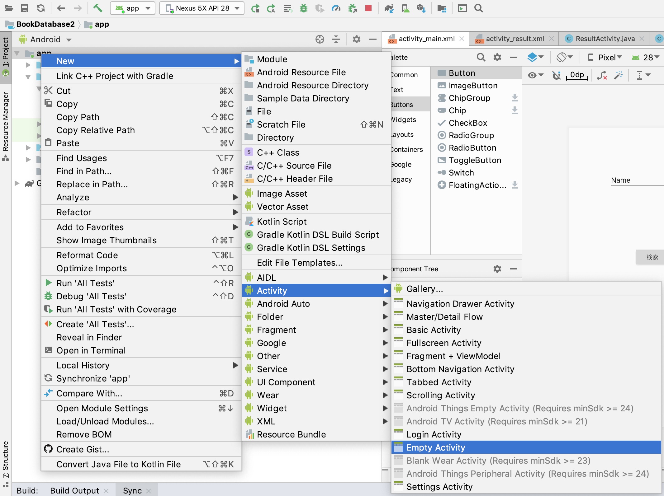This screenshot has height=496, width=664.
Task: Choose Gallery... from the Activity submenu
Action: tap(526, 289)
